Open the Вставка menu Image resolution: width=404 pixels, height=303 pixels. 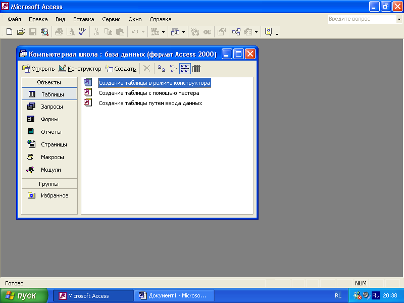pyautogui.click(x=83, y=19)
